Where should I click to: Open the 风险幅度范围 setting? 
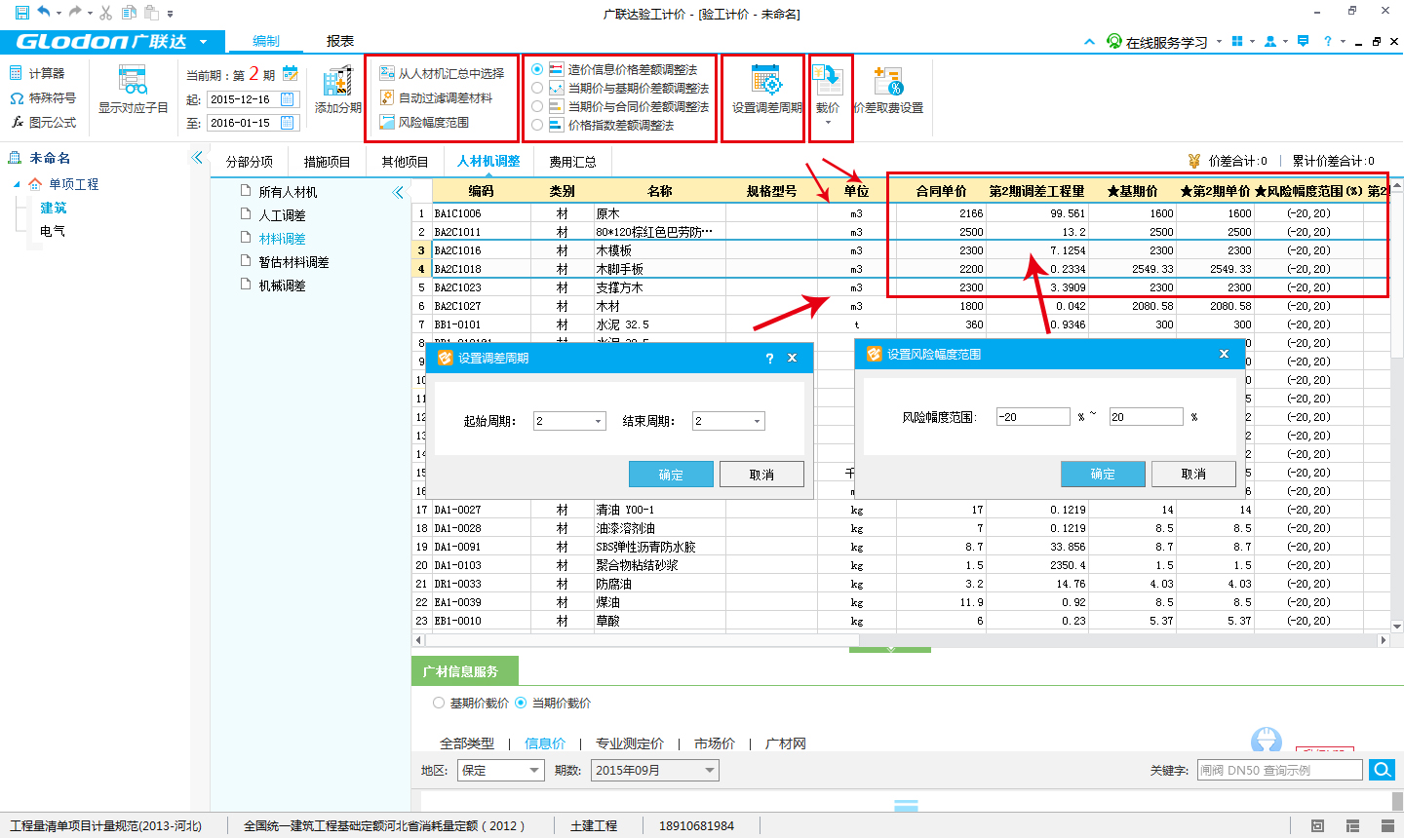click(424, 122)
